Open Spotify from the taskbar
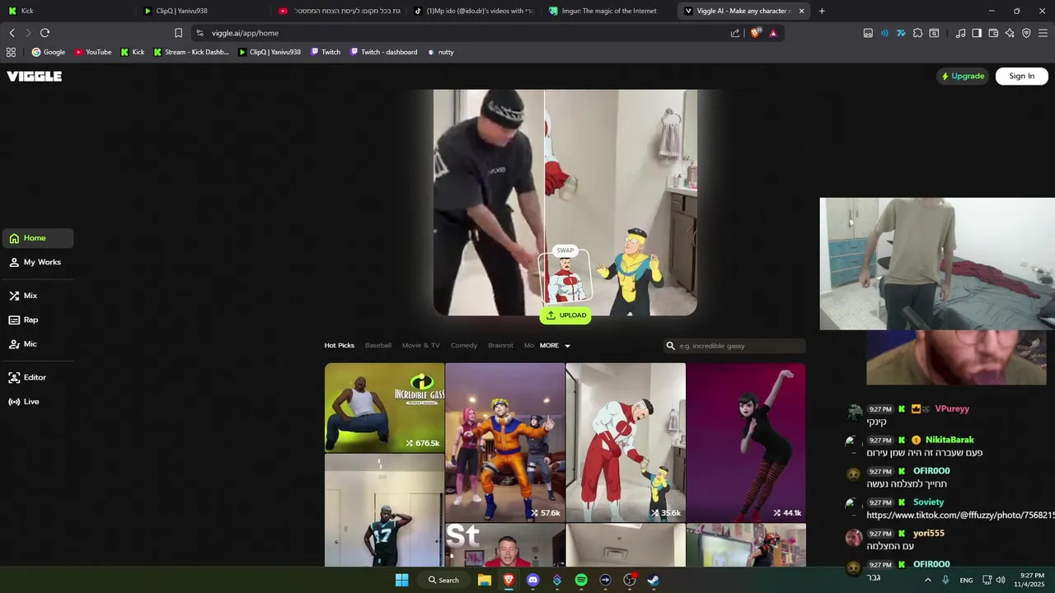 (x=581, y=580)
